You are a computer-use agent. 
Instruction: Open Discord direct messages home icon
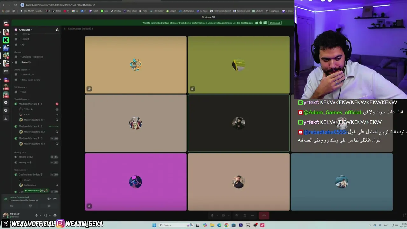6,23
